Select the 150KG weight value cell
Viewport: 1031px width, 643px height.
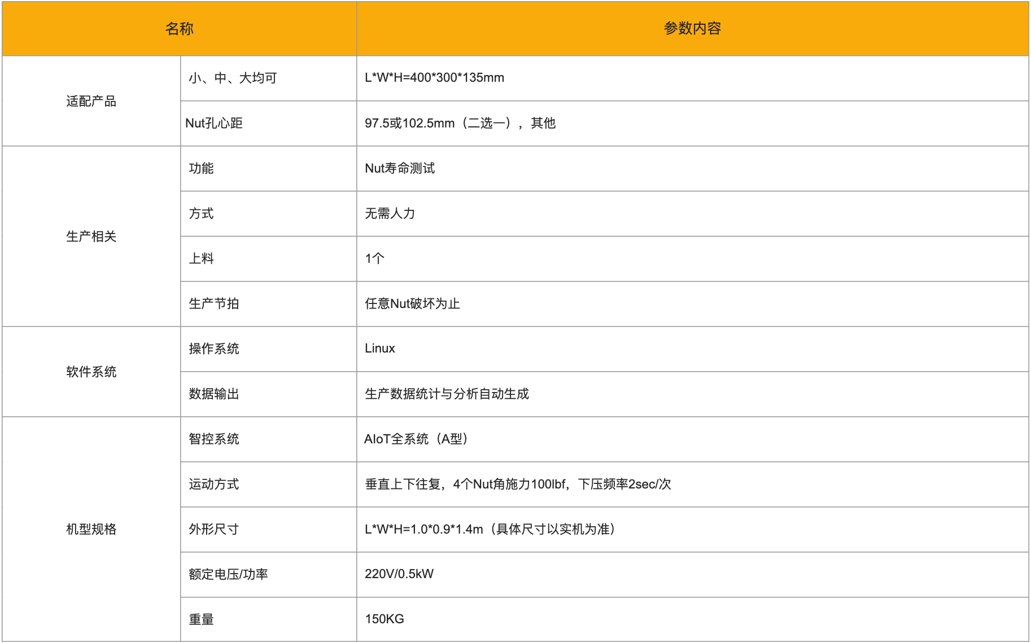385,619
